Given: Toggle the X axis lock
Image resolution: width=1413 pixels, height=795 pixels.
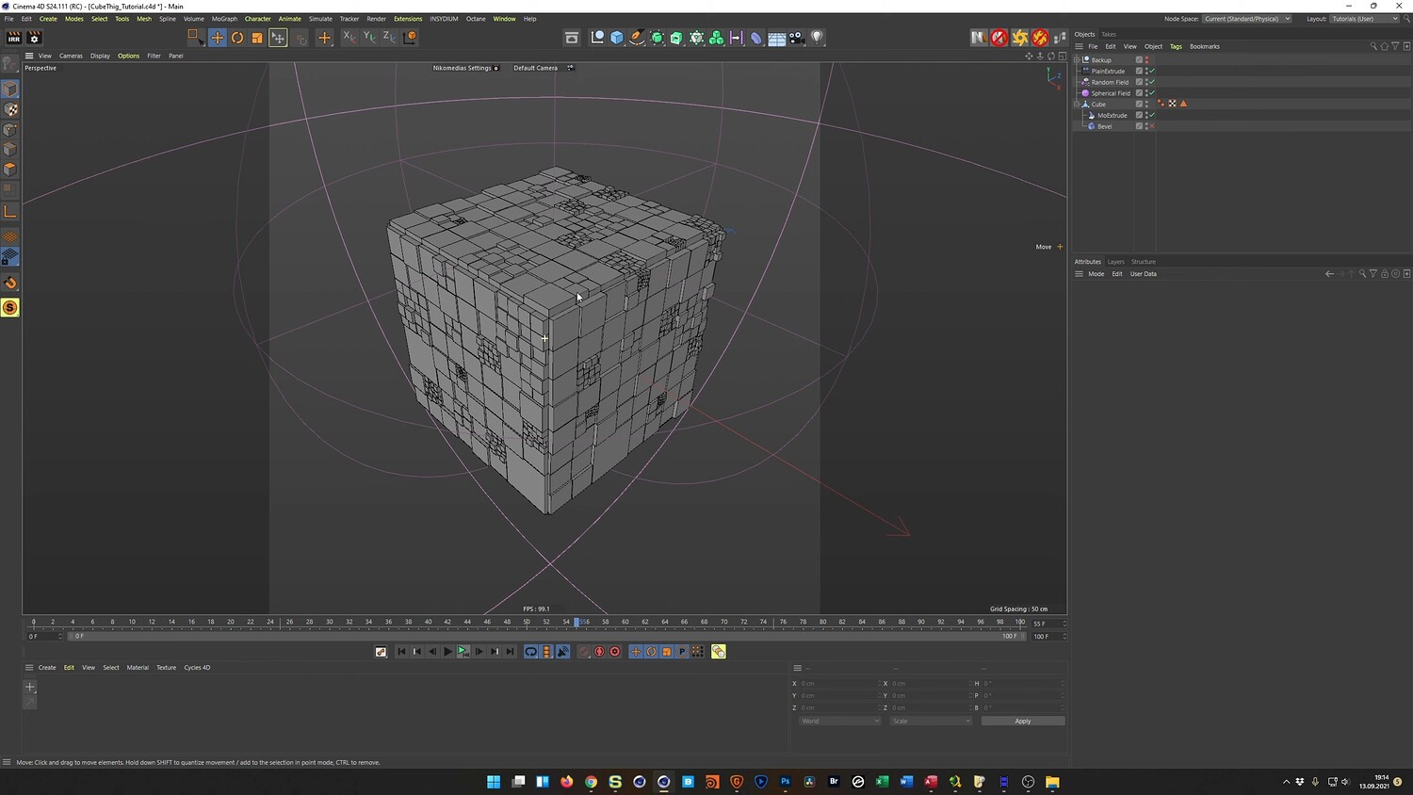Looking at the screenshot, I should [349, 38].
